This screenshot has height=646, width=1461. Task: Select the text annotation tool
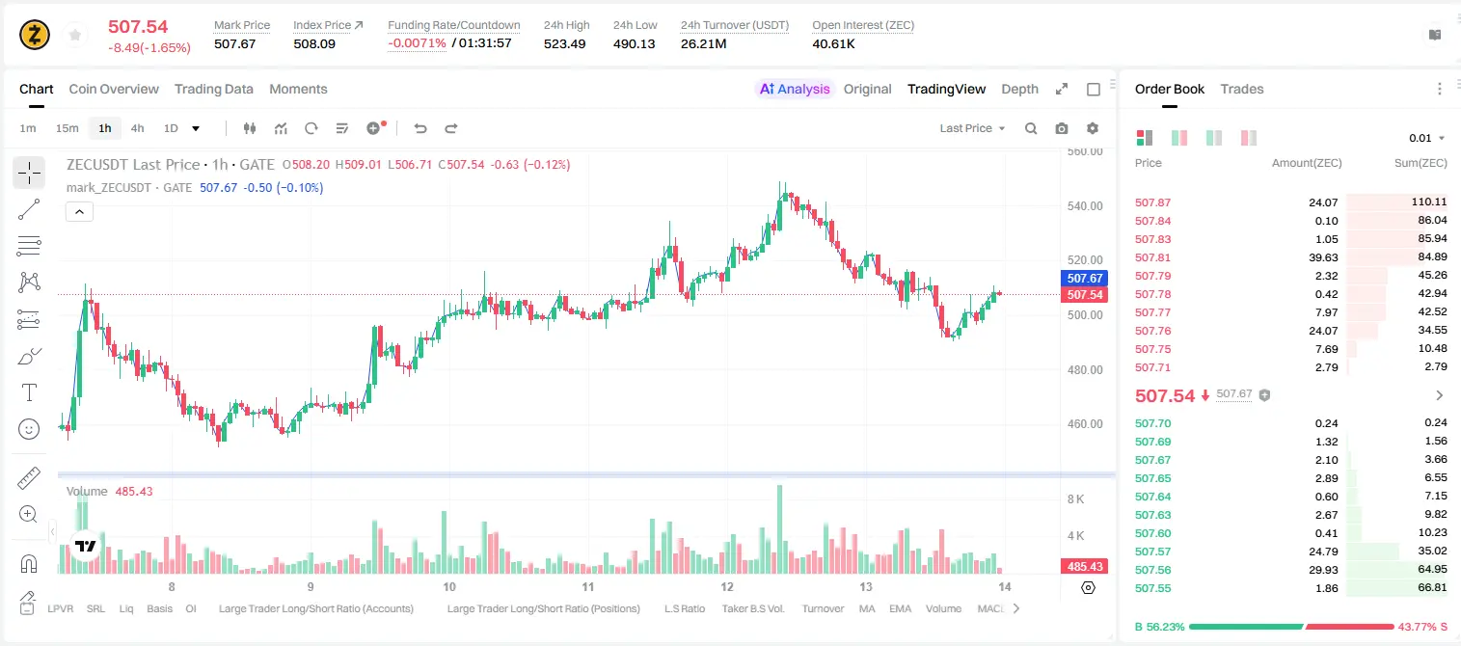29,392
